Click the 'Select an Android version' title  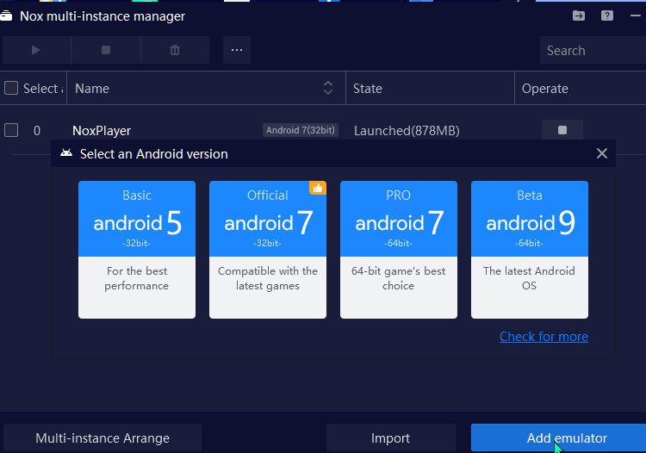tap(153, 153)
